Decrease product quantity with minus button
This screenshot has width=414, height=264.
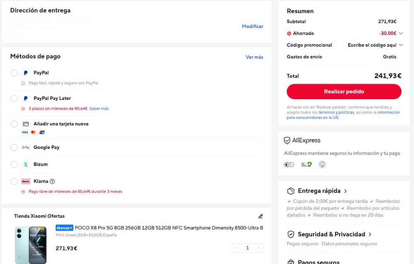coord(236,248)
